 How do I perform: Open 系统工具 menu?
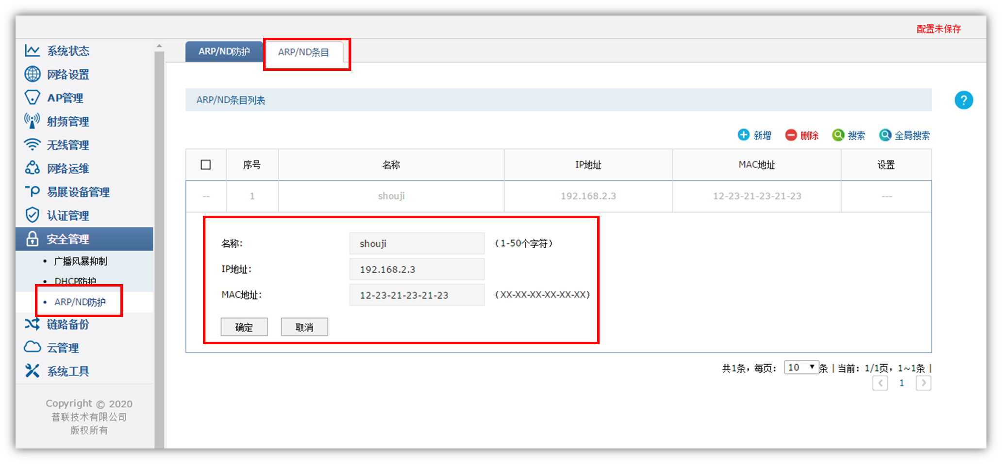tap(68, 371)
